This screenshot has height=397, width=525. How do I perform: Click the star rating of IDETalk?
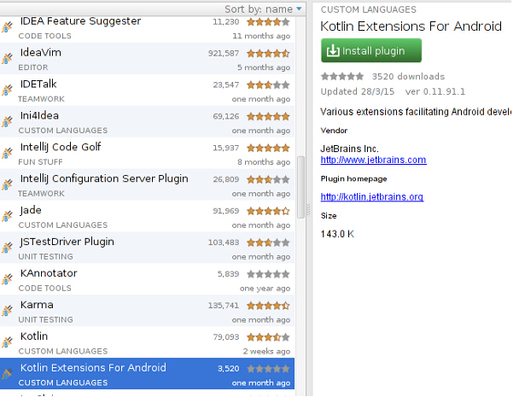[x=268, y=85]
